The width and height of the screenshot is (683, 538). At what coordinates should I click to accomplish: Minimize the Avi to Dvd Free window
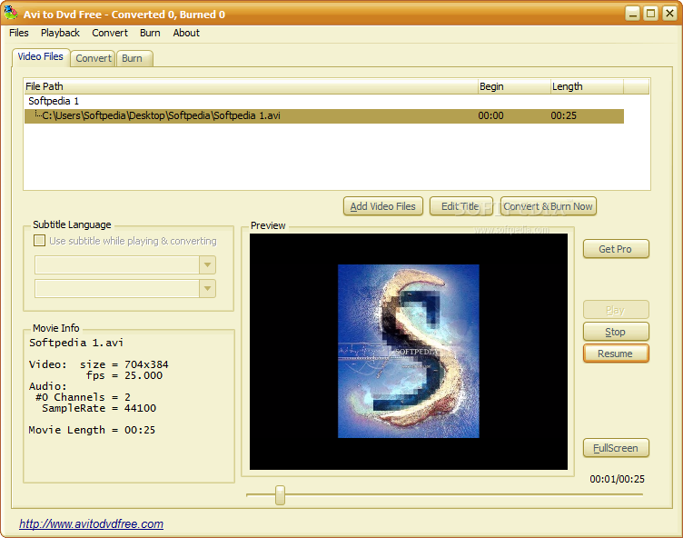point(632,14)
